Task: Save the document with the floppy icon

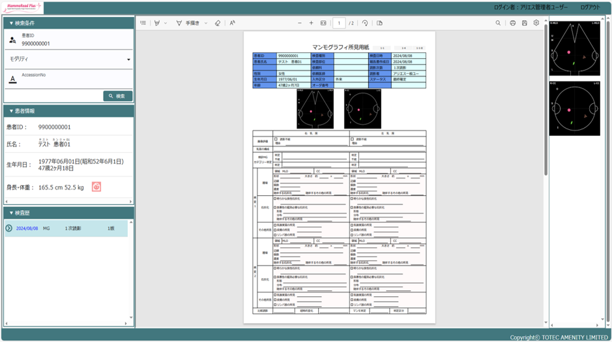Action: click(524, 23)
